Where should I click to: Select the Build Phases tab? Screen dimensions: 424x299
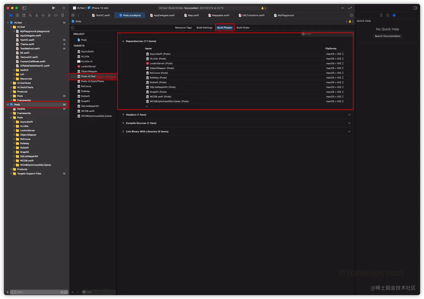click(x=225, y=28)
